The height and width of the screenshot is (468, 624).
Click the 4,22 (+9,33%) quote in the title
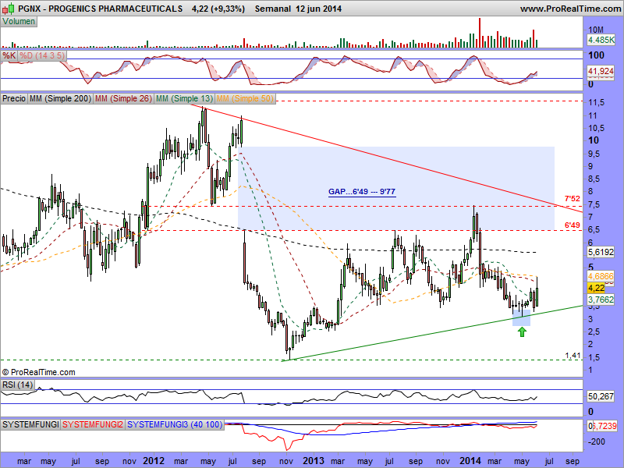(x=218, y=9)
